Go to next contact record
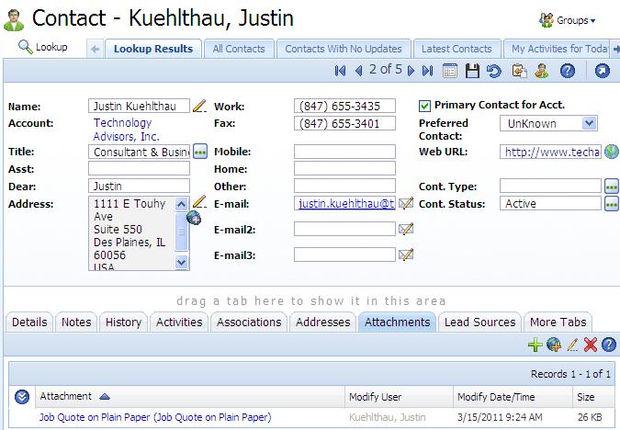Viewport: 620px width, 430px height. tap(411, 71)
